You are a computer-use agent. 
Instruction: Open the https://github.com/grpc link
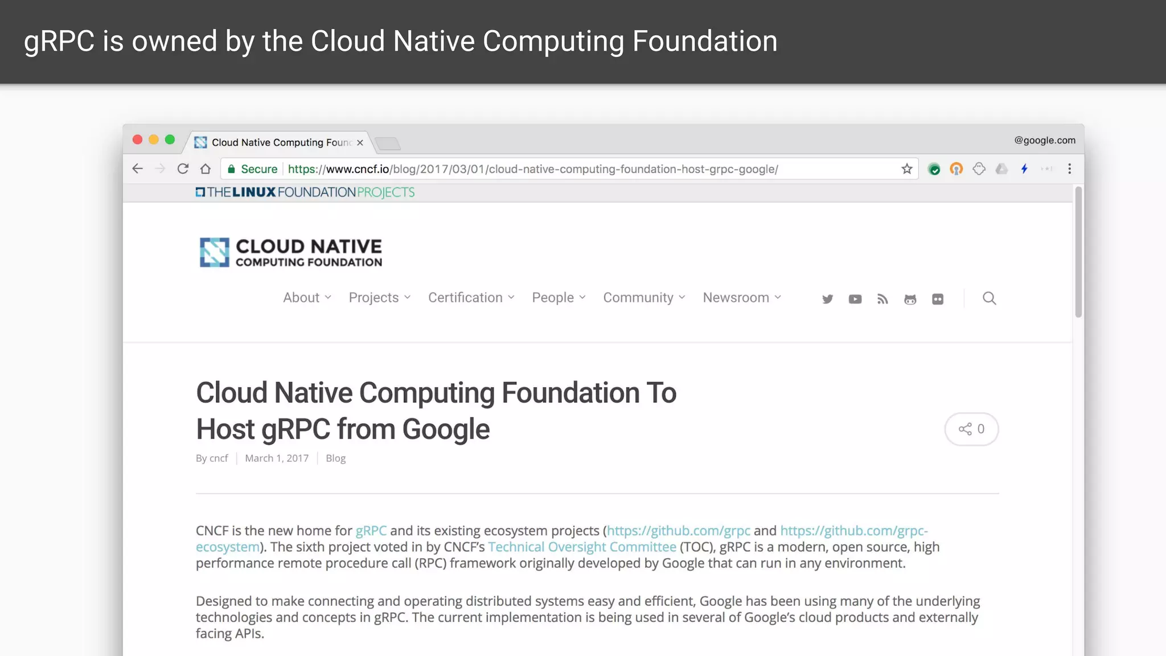[x=678, y=531]
